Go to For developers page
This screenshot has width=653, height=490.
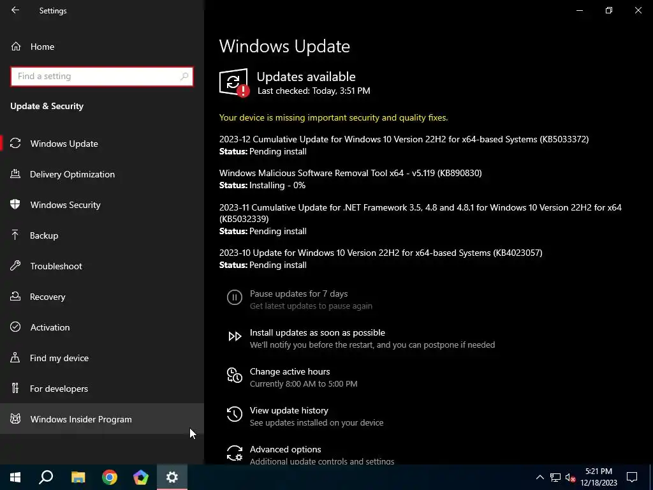102,389
